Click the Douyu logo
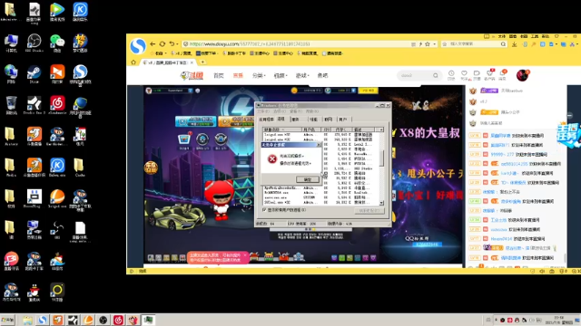This screenshot has height=326, width=581. point(192,76)
